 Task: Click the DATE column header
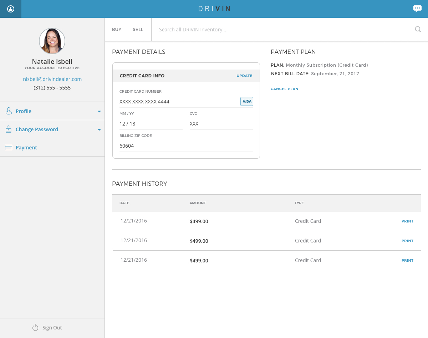tap(124, 203)
